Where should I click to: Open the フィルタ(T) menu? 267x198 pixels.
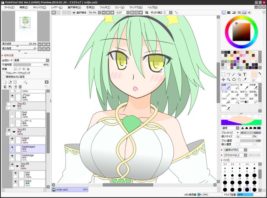[105, 7]
